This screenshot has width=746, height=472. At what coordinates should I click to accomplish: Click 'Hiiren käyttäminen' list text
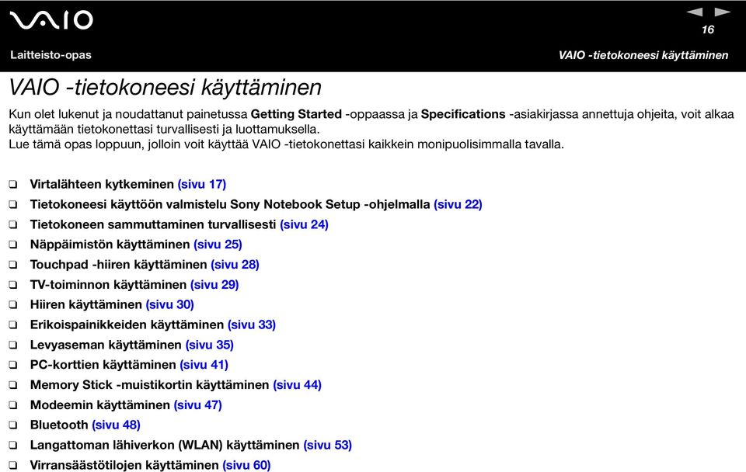tap(86, 304)
